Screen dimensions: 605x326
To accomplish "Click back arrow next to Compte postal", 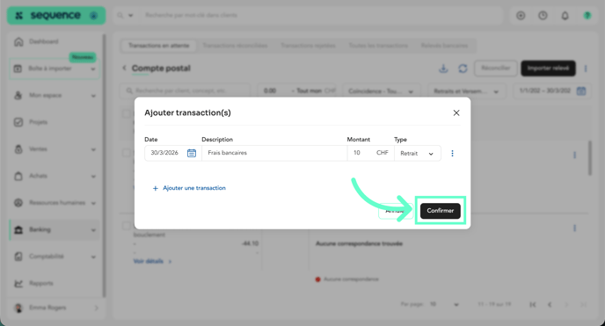I will [x=124, y=69].
